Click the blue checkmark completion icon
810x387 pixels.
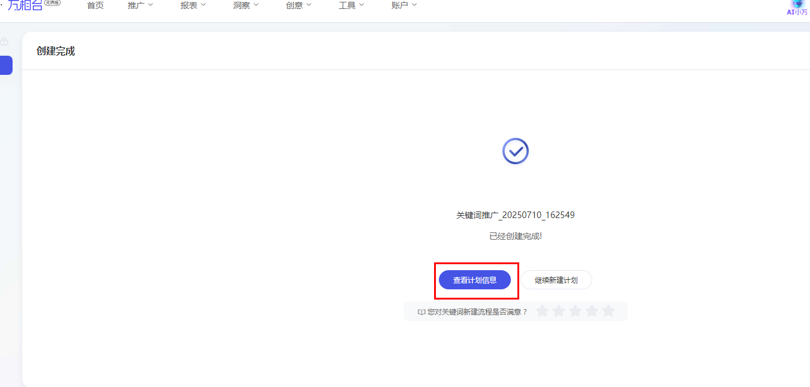coord(515,151)
